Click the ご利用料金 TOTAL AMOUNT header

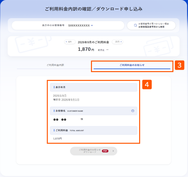(93, 130)
